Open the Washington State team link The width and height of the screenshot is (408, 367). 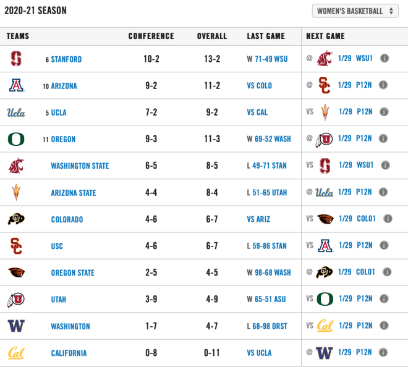(80, 166)
